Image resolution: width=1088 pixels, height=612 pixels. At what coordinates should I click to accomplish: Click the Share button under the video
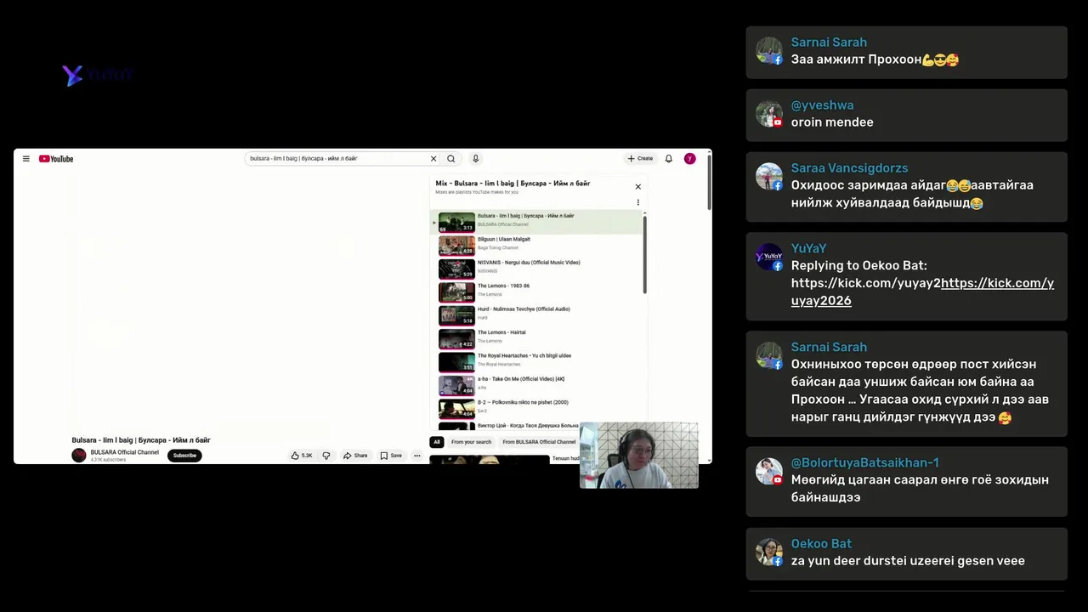pos(355,456)
